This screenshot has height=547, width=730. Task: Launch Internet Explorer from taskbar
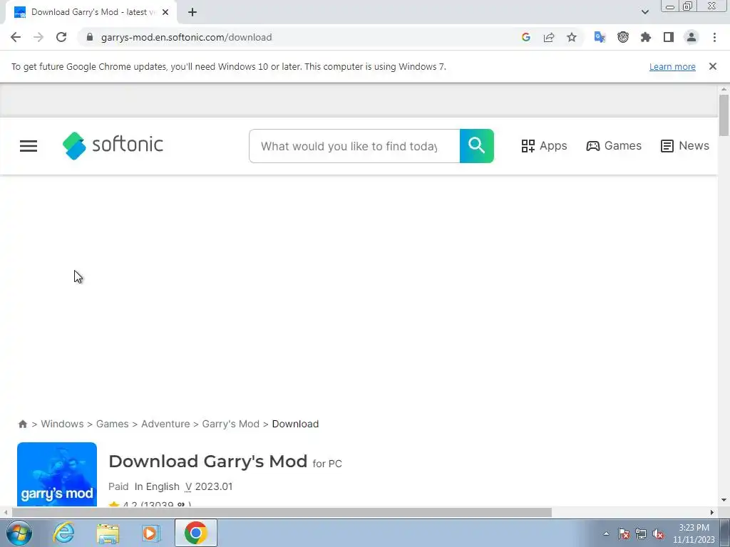point(63,533)
